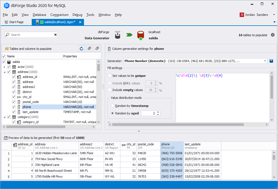The height and width of the screenshot is (189, 278).
Task: Select the last_update column in tree
Action: click(31, 112)
